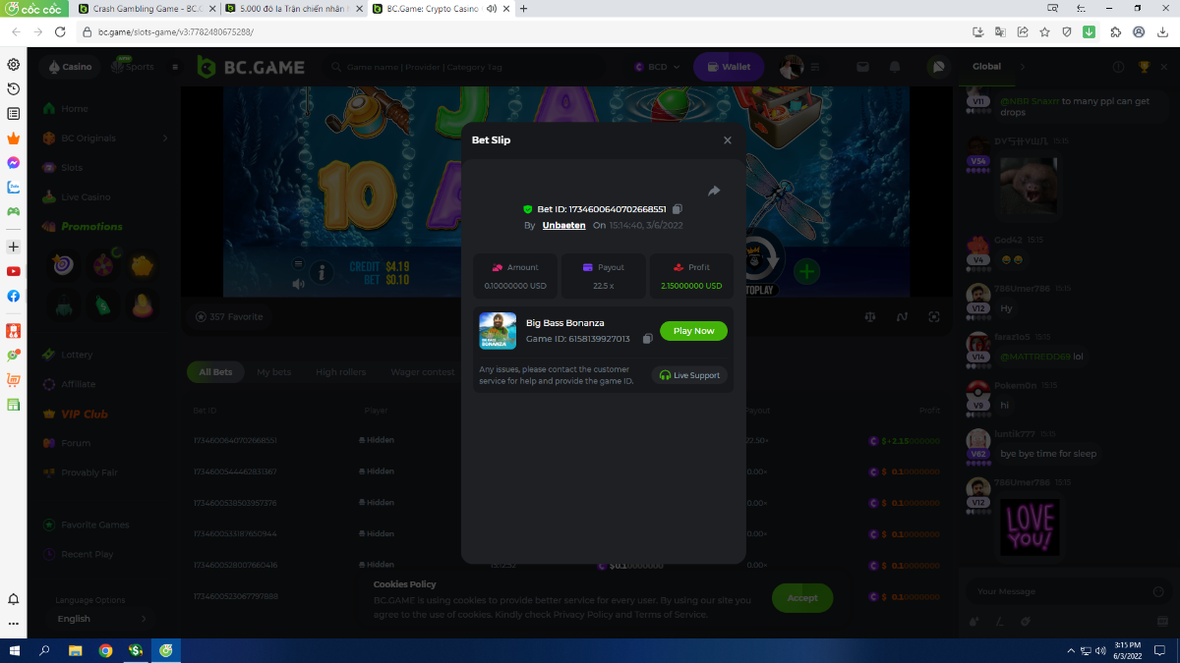
Task: Open the YouTube icon in browser sidebar
Action: coord(14,271)
